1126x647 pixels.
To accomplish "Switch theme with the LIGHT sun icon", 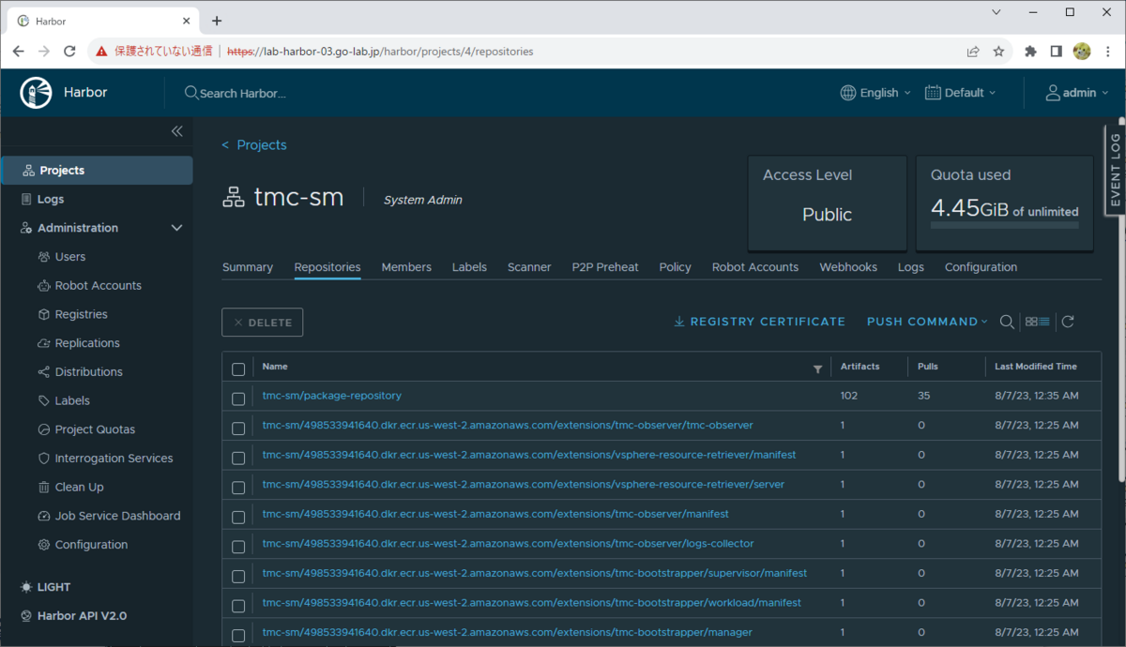I will 26,587.
